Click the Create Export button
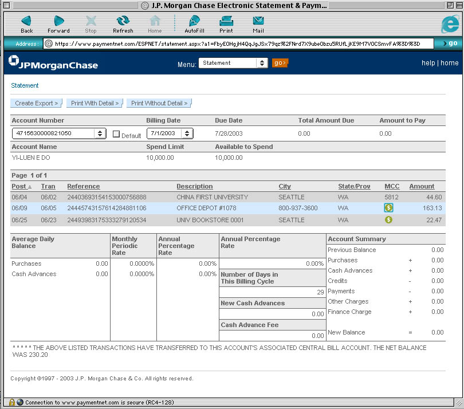Screen dimensions: 464x409 (x=36, y=103)
